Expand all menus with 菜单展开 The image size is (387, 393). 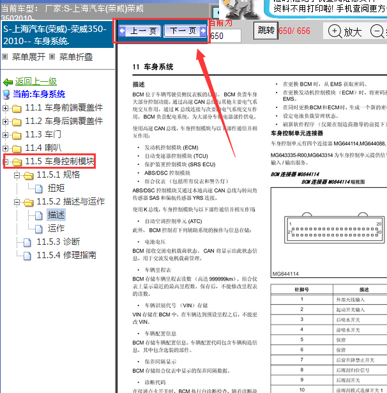pos(28,57)
